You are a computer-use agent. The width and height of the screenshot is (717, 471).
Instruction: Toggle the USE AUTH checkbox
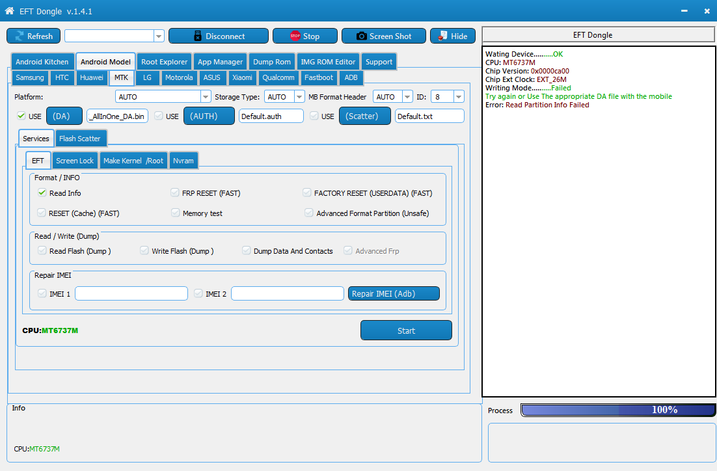point(159,116)
